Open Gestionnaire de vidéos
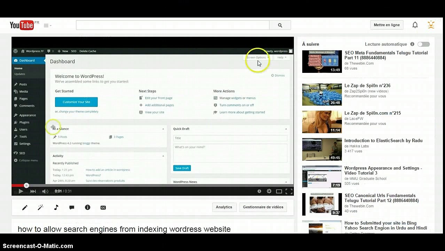The width and height of the screenshot is (445, 251). (263, 207)
